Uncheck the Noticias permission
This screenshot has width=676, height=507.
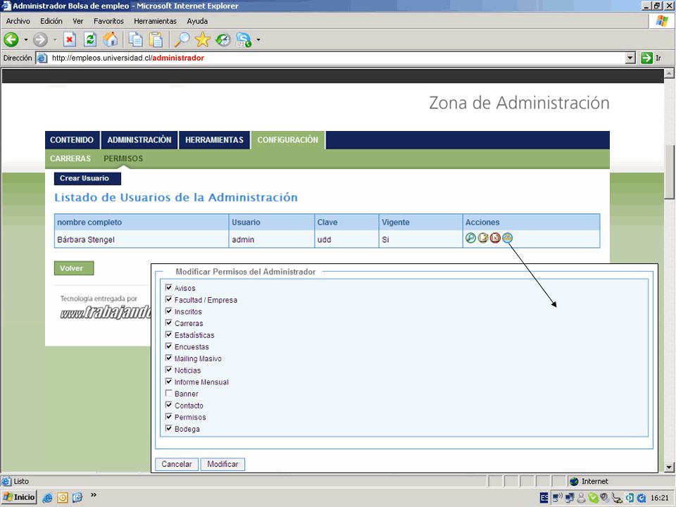(x=169, y=370)
